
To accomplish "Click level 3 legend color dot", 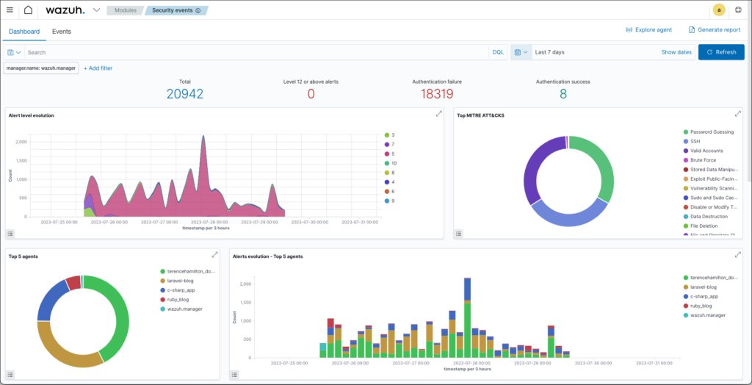I will pos(387,135).
